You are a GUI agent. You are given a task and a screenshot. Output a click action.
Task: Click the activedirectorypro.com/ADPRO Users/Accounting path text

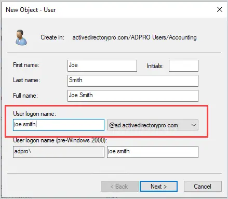(135, 37)
